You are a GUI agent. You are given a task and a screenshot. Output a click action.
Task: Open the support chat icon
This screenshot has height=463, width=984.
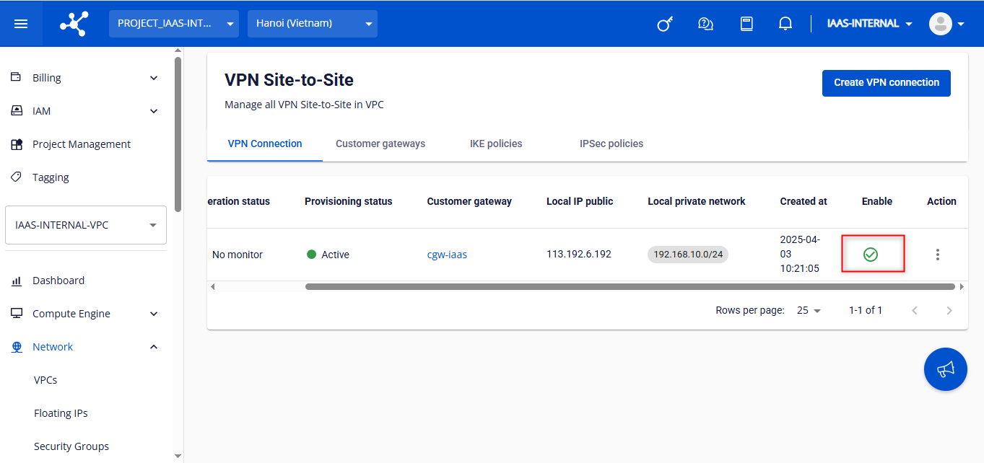705,24
